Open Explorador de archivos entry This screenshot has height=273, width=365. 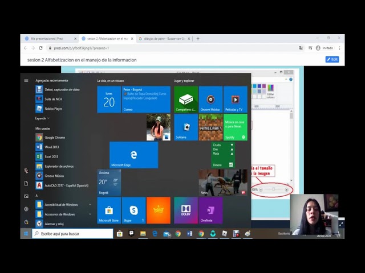55,166
